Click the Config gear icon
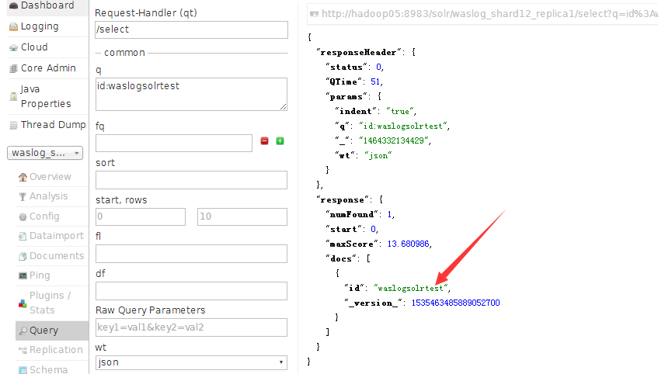 pos(23,216)
